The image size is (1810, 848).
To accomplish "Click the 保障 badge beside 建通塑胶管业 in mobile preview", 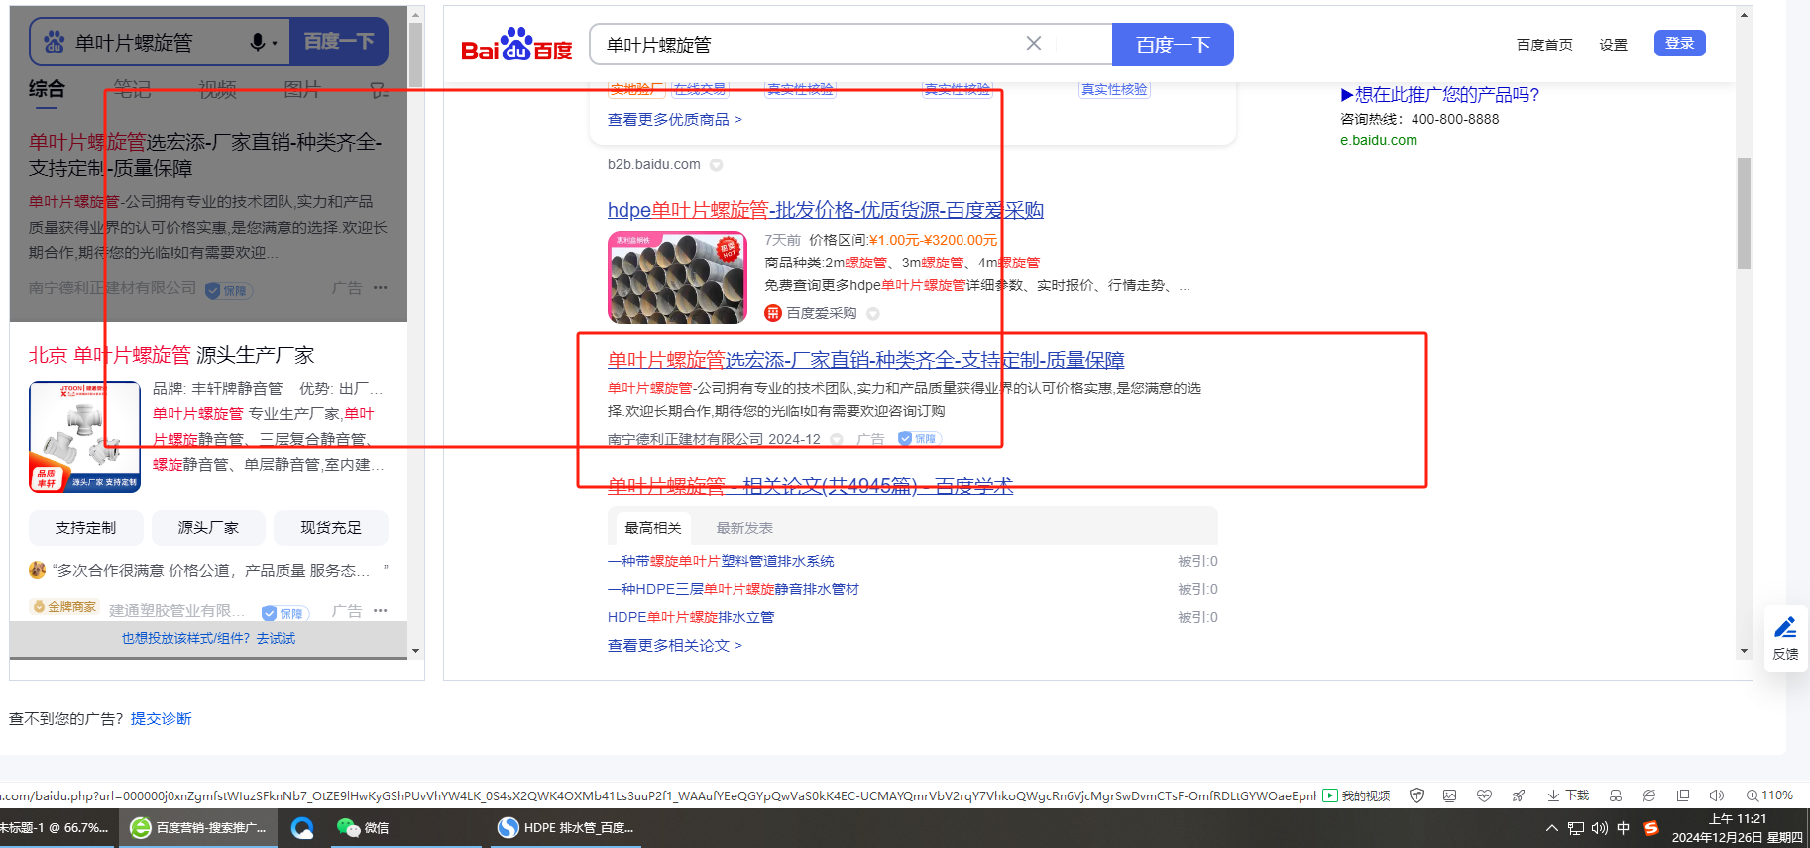I will pos(285,613).
